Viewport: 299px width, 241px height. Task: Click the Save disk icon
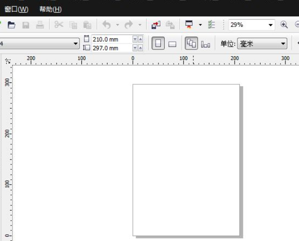point(26,25)
